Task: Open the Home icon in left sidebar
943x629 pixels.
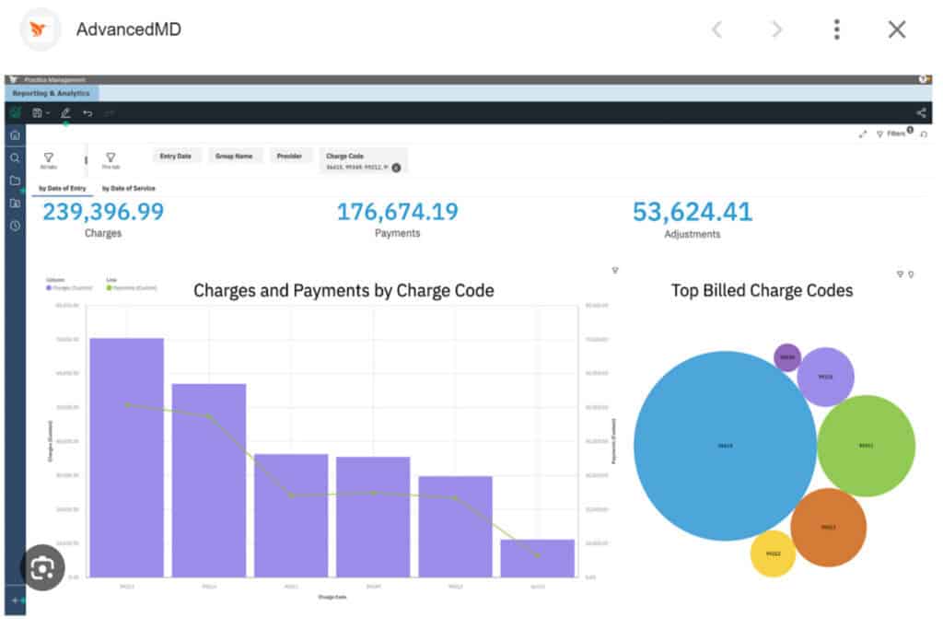Action: [15, 135]
